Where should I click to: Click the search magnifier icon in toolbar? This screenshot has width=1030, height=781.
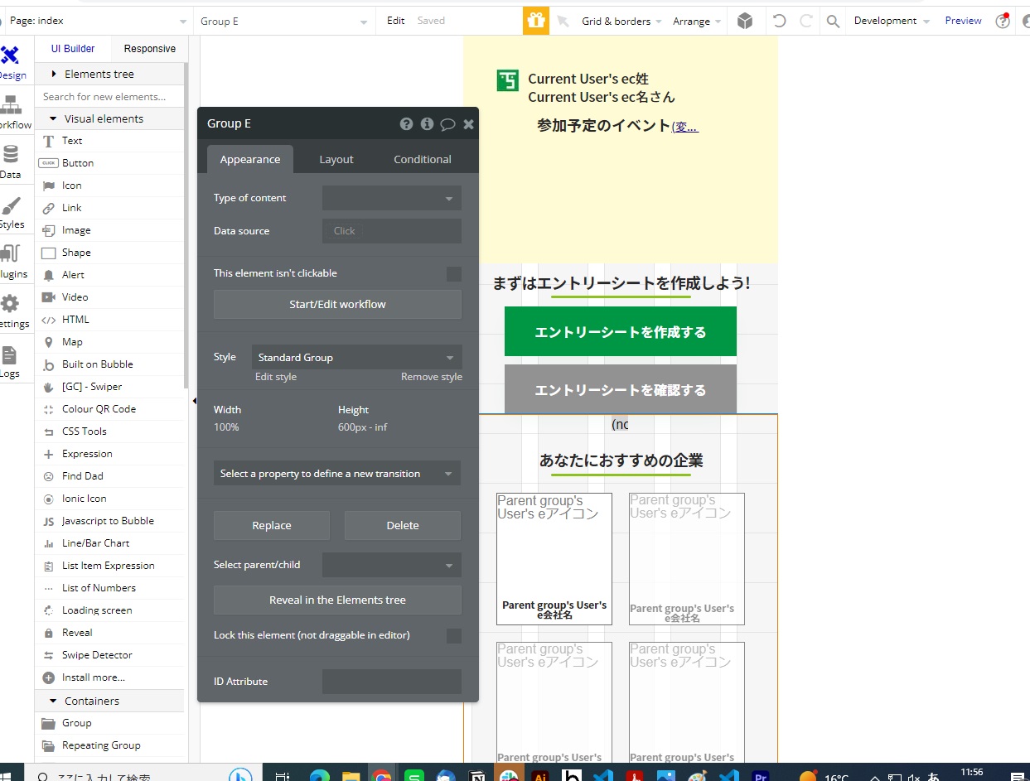click(834, 21)
